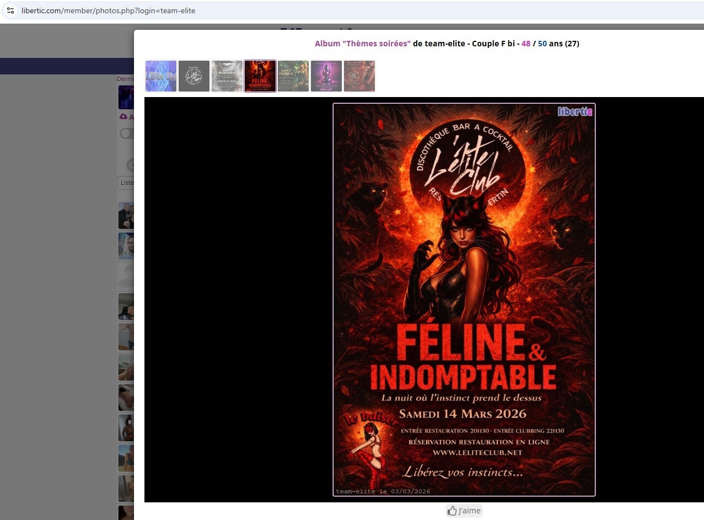View the last brownish L'élite Club thumbnail
The width and height of the screenshot is (704, 520).
(x=359, y=76)
